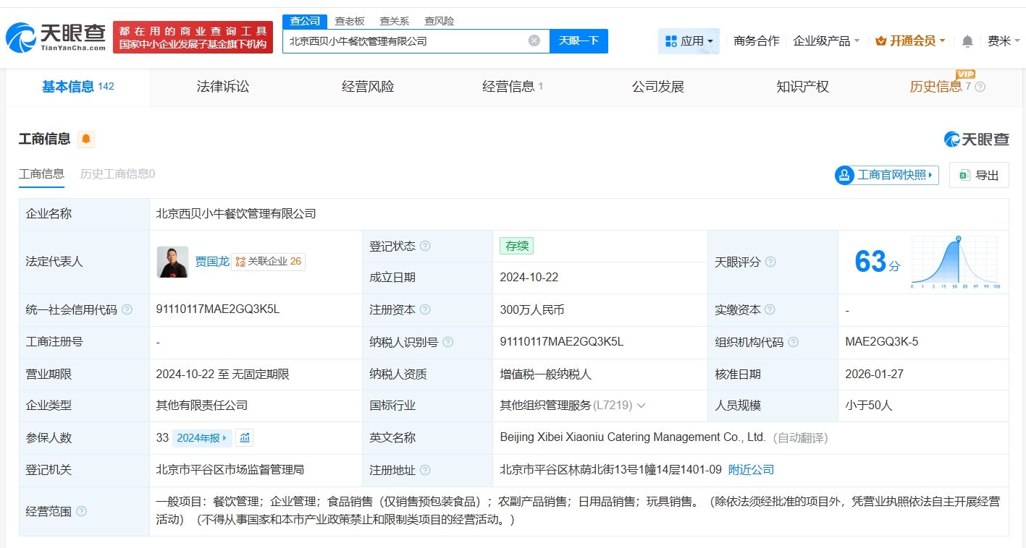Image resolution: width=1026 pixels, height=548 pixels.
Task: Expand 国标行业 classification chevron
Action: coord(641,406)
